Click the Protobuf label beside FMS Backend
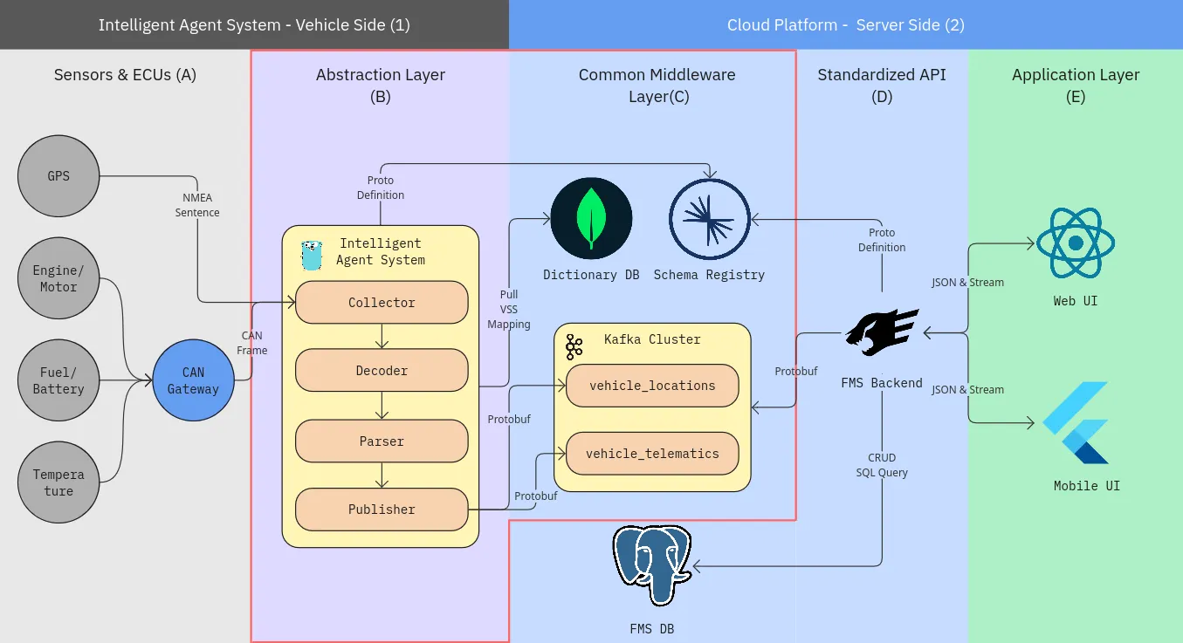The image size is (1183, 643). point(796,372)
